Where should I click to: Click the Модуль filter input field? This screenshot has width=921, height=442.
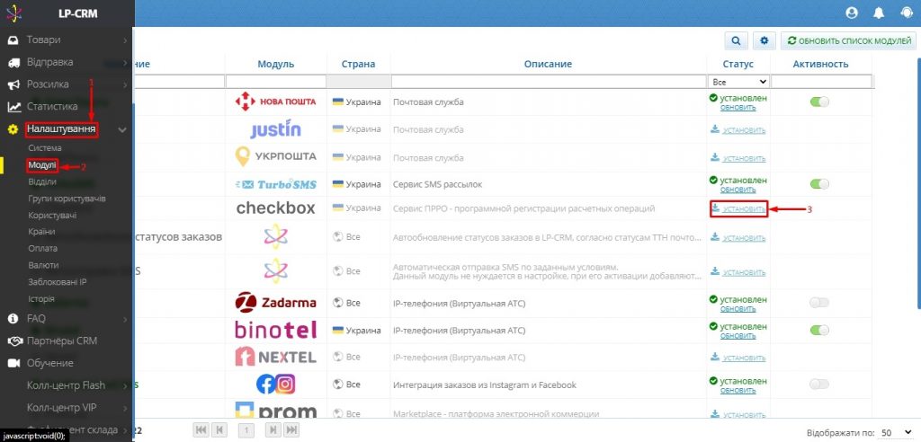[276, 82]
